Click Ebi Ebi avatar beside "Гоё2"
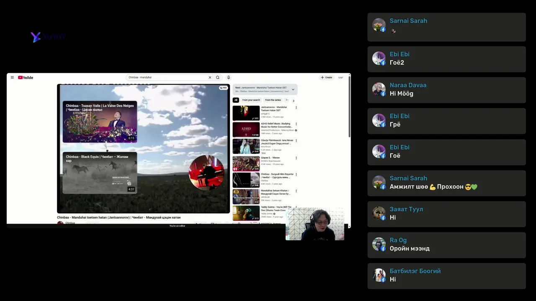536x301 pixels. [379, 59]
